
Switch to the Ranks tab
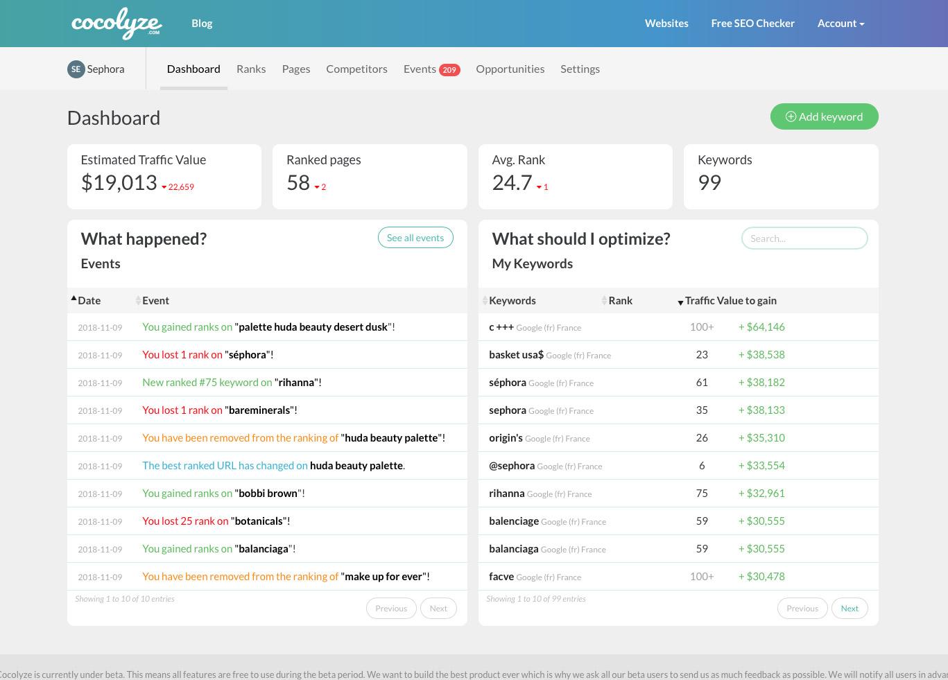pyautogui.click(x=251, y=69)
